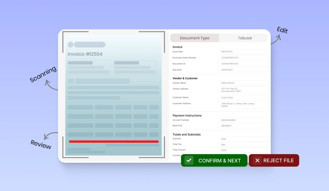
Task: Click the checkmark icon on Confirm & Next
Action: [189, 160]
